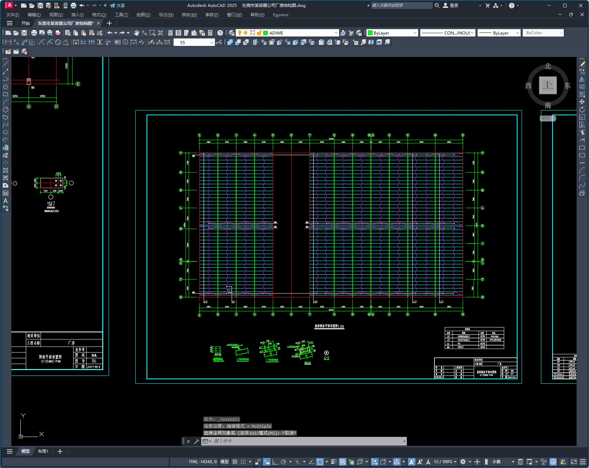Image resolution: width=589 pixels, height=468 pixels.
Task: Select the Circle tool in draw toolbar
Action: point(6,109)
